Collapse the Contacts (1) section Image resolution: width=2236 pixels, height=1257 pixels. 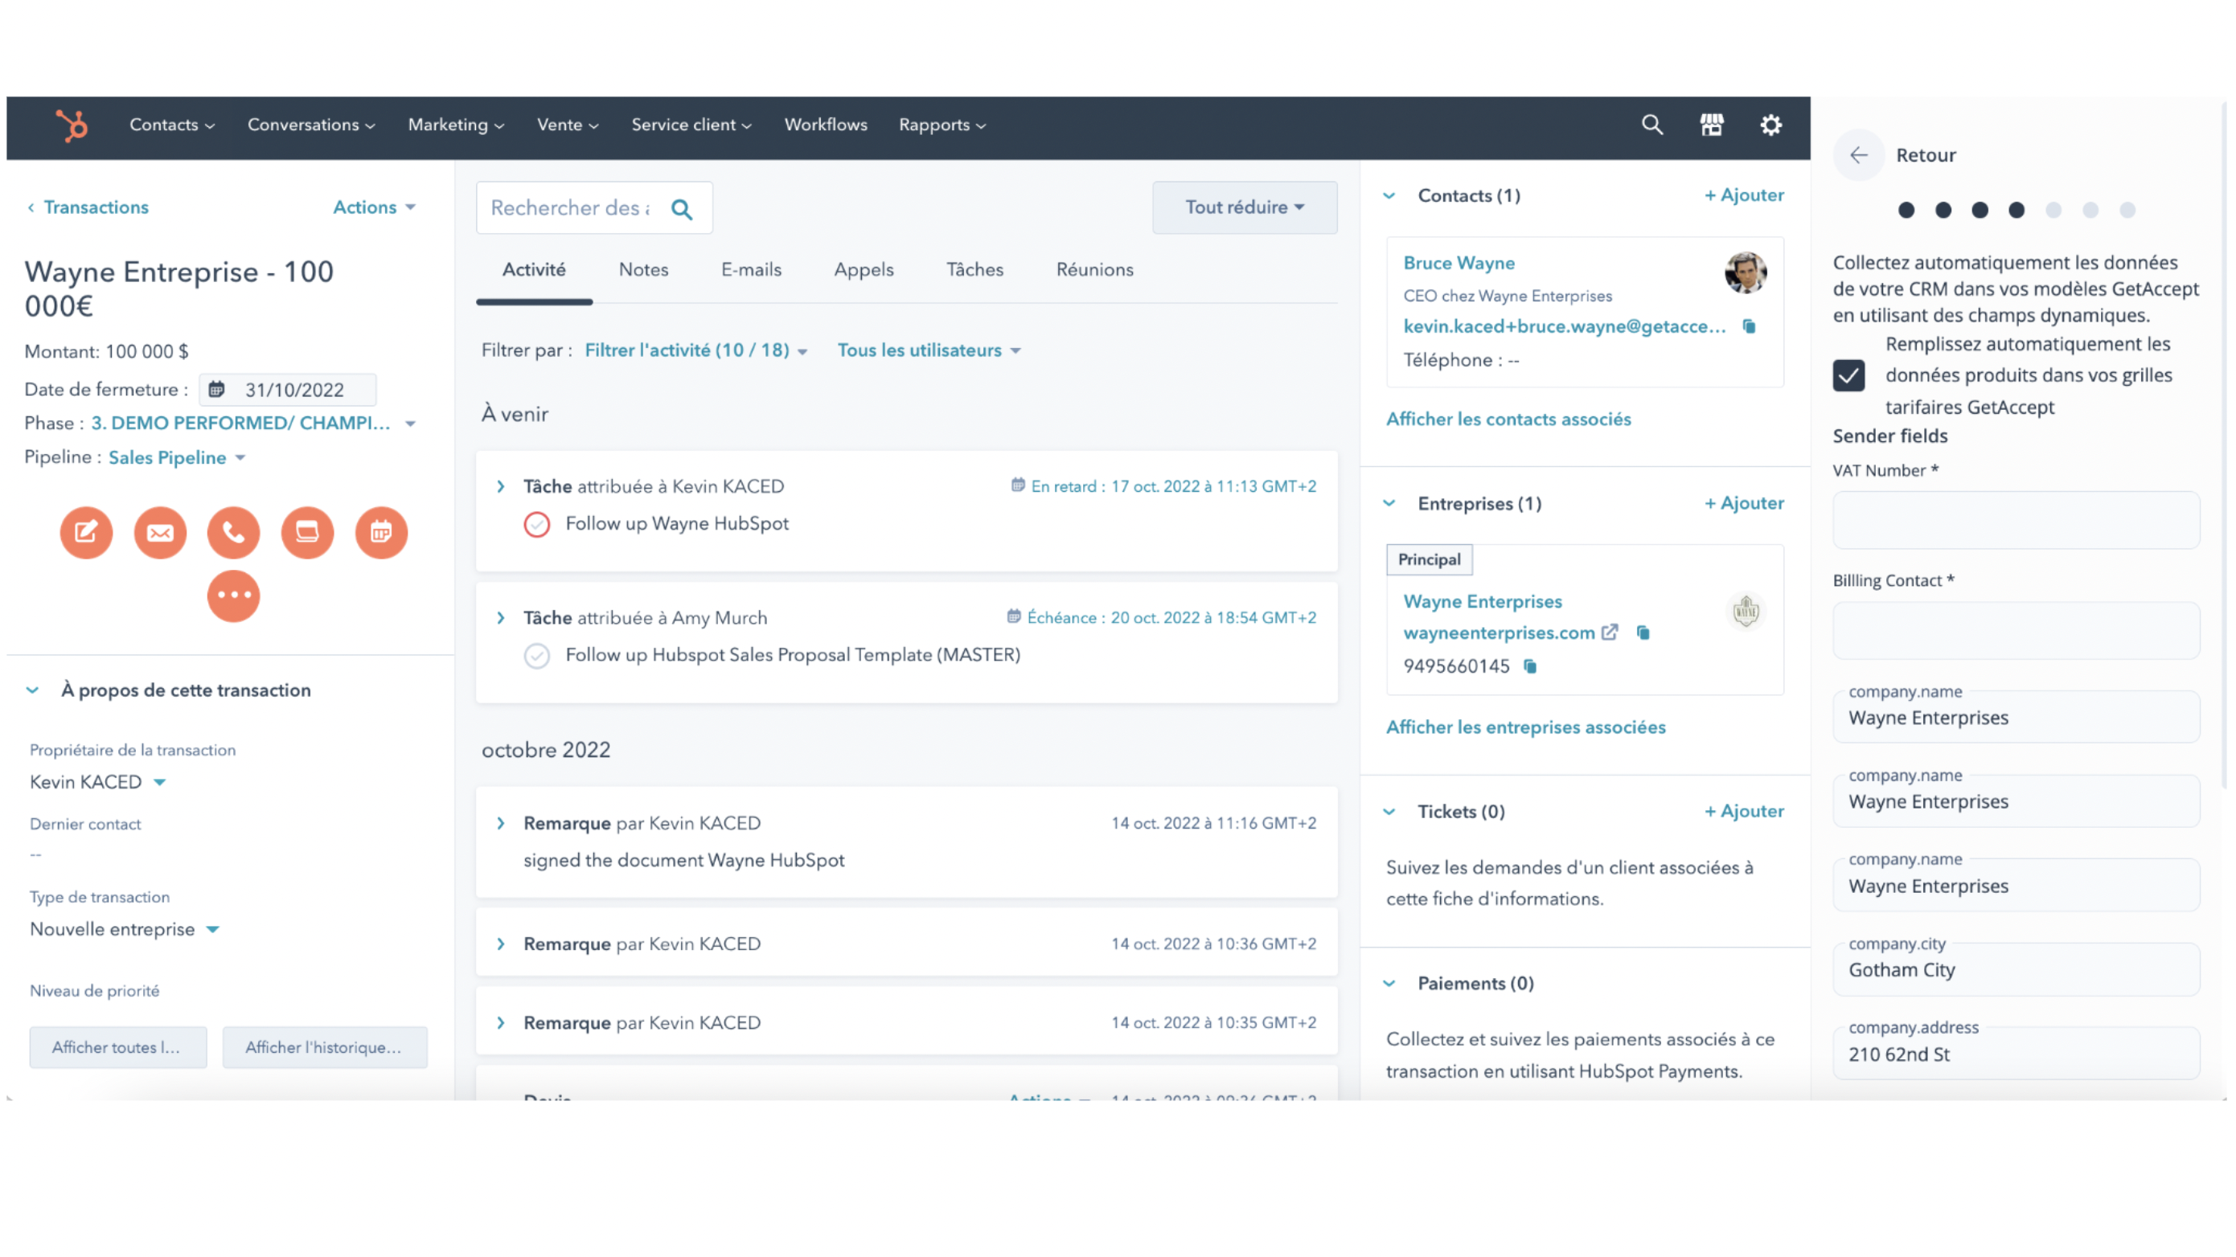pyautogui.click(x=1389, y=196)
